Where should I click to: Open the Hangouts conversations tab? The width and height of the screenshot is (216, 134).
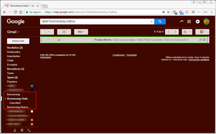pos(22,130)
